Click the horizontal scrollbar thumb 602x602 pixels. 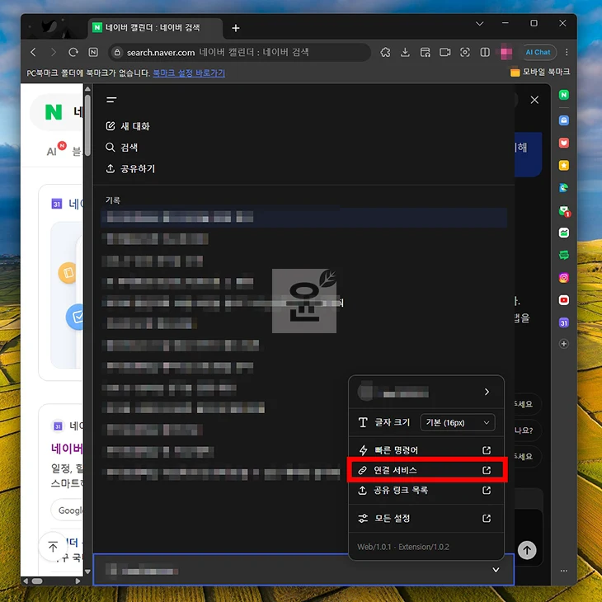click(37, 581)
